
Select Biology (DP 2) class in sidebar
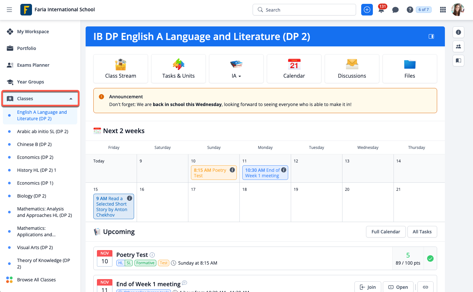(x=32, y=196)
